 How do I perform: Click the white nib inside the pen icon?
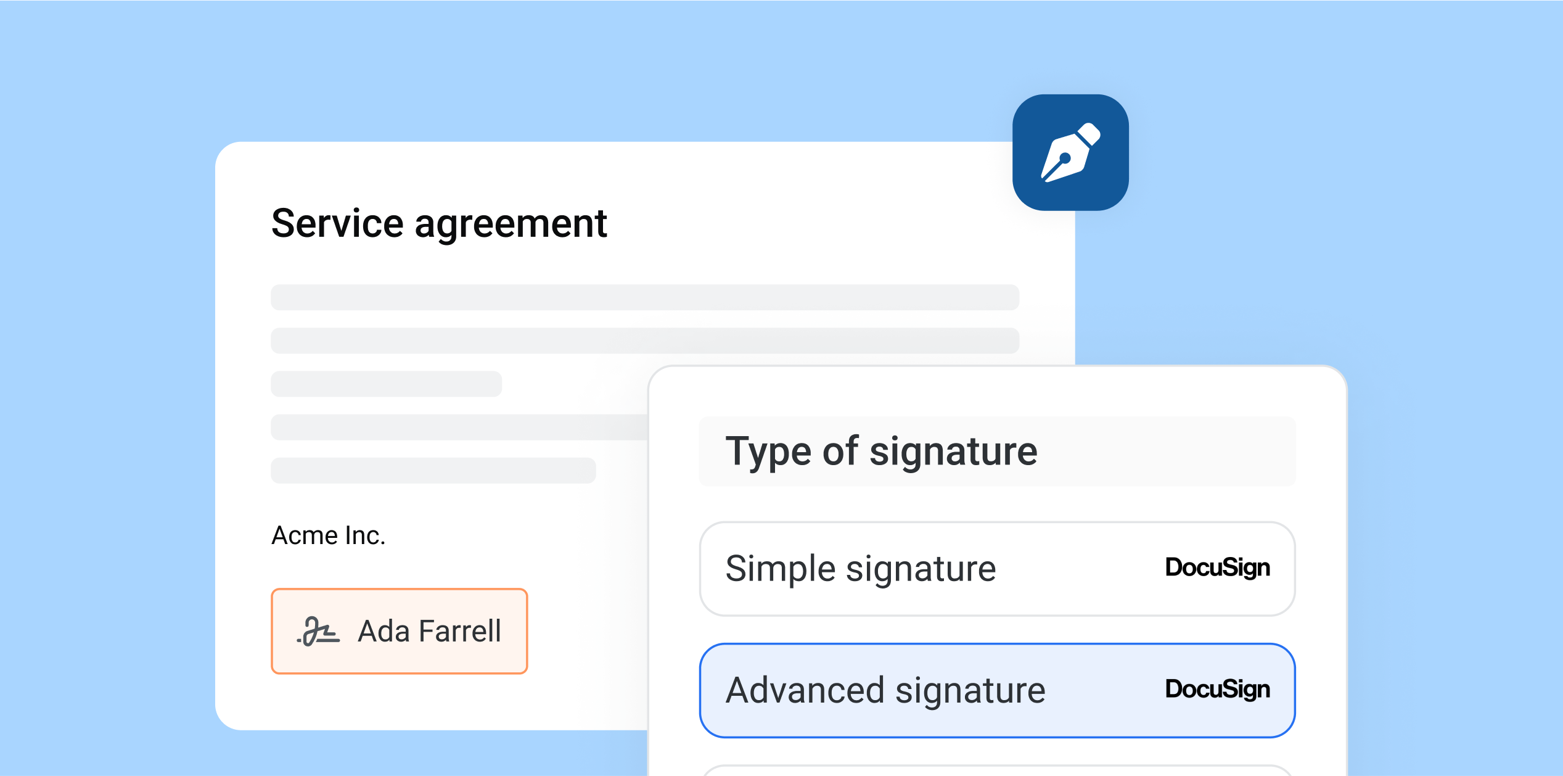coord(1070,152)
